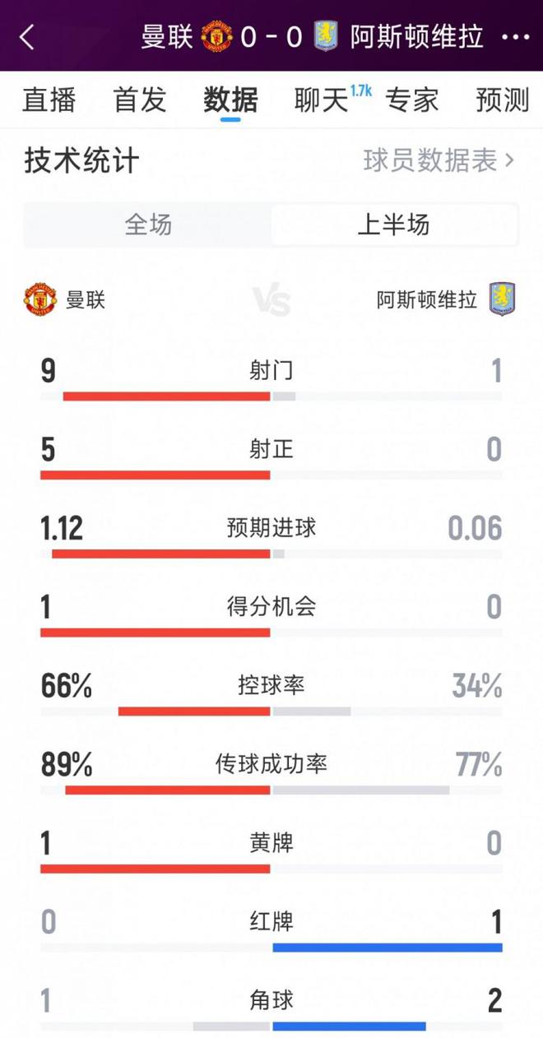Open the 聊天 chat tab

pos(321,100)
